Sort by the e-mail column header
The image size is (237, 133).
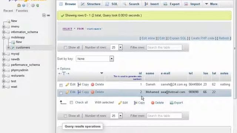pyautogui.click(x=166, y=74)
